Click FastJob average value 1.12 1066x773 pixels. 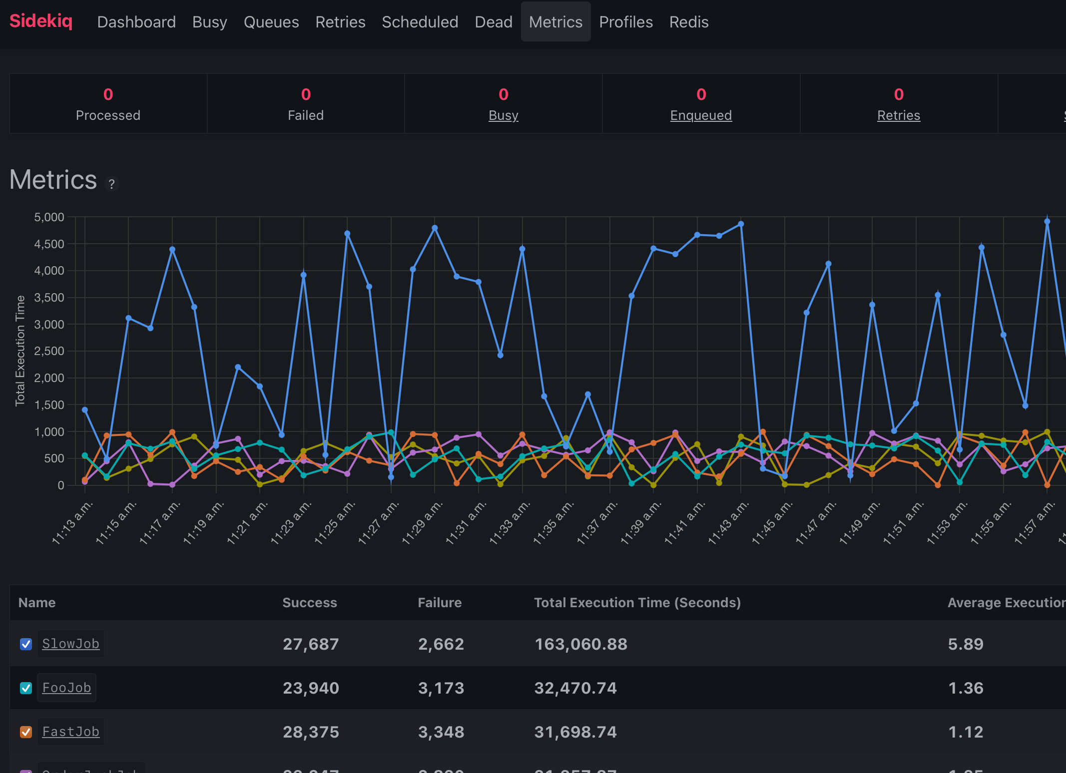pyautogui.click(x=966, y=732)
